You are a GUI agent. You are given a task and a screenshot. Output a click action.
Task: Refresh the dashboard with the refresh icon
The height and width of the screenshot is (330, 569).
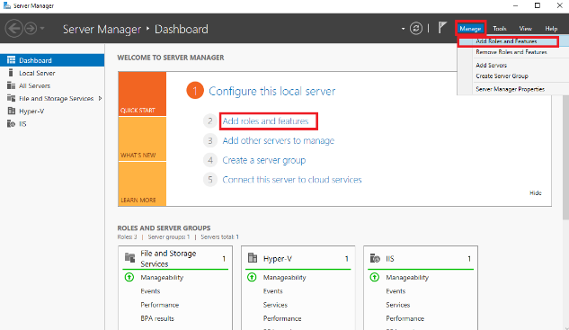click(416, 28)
